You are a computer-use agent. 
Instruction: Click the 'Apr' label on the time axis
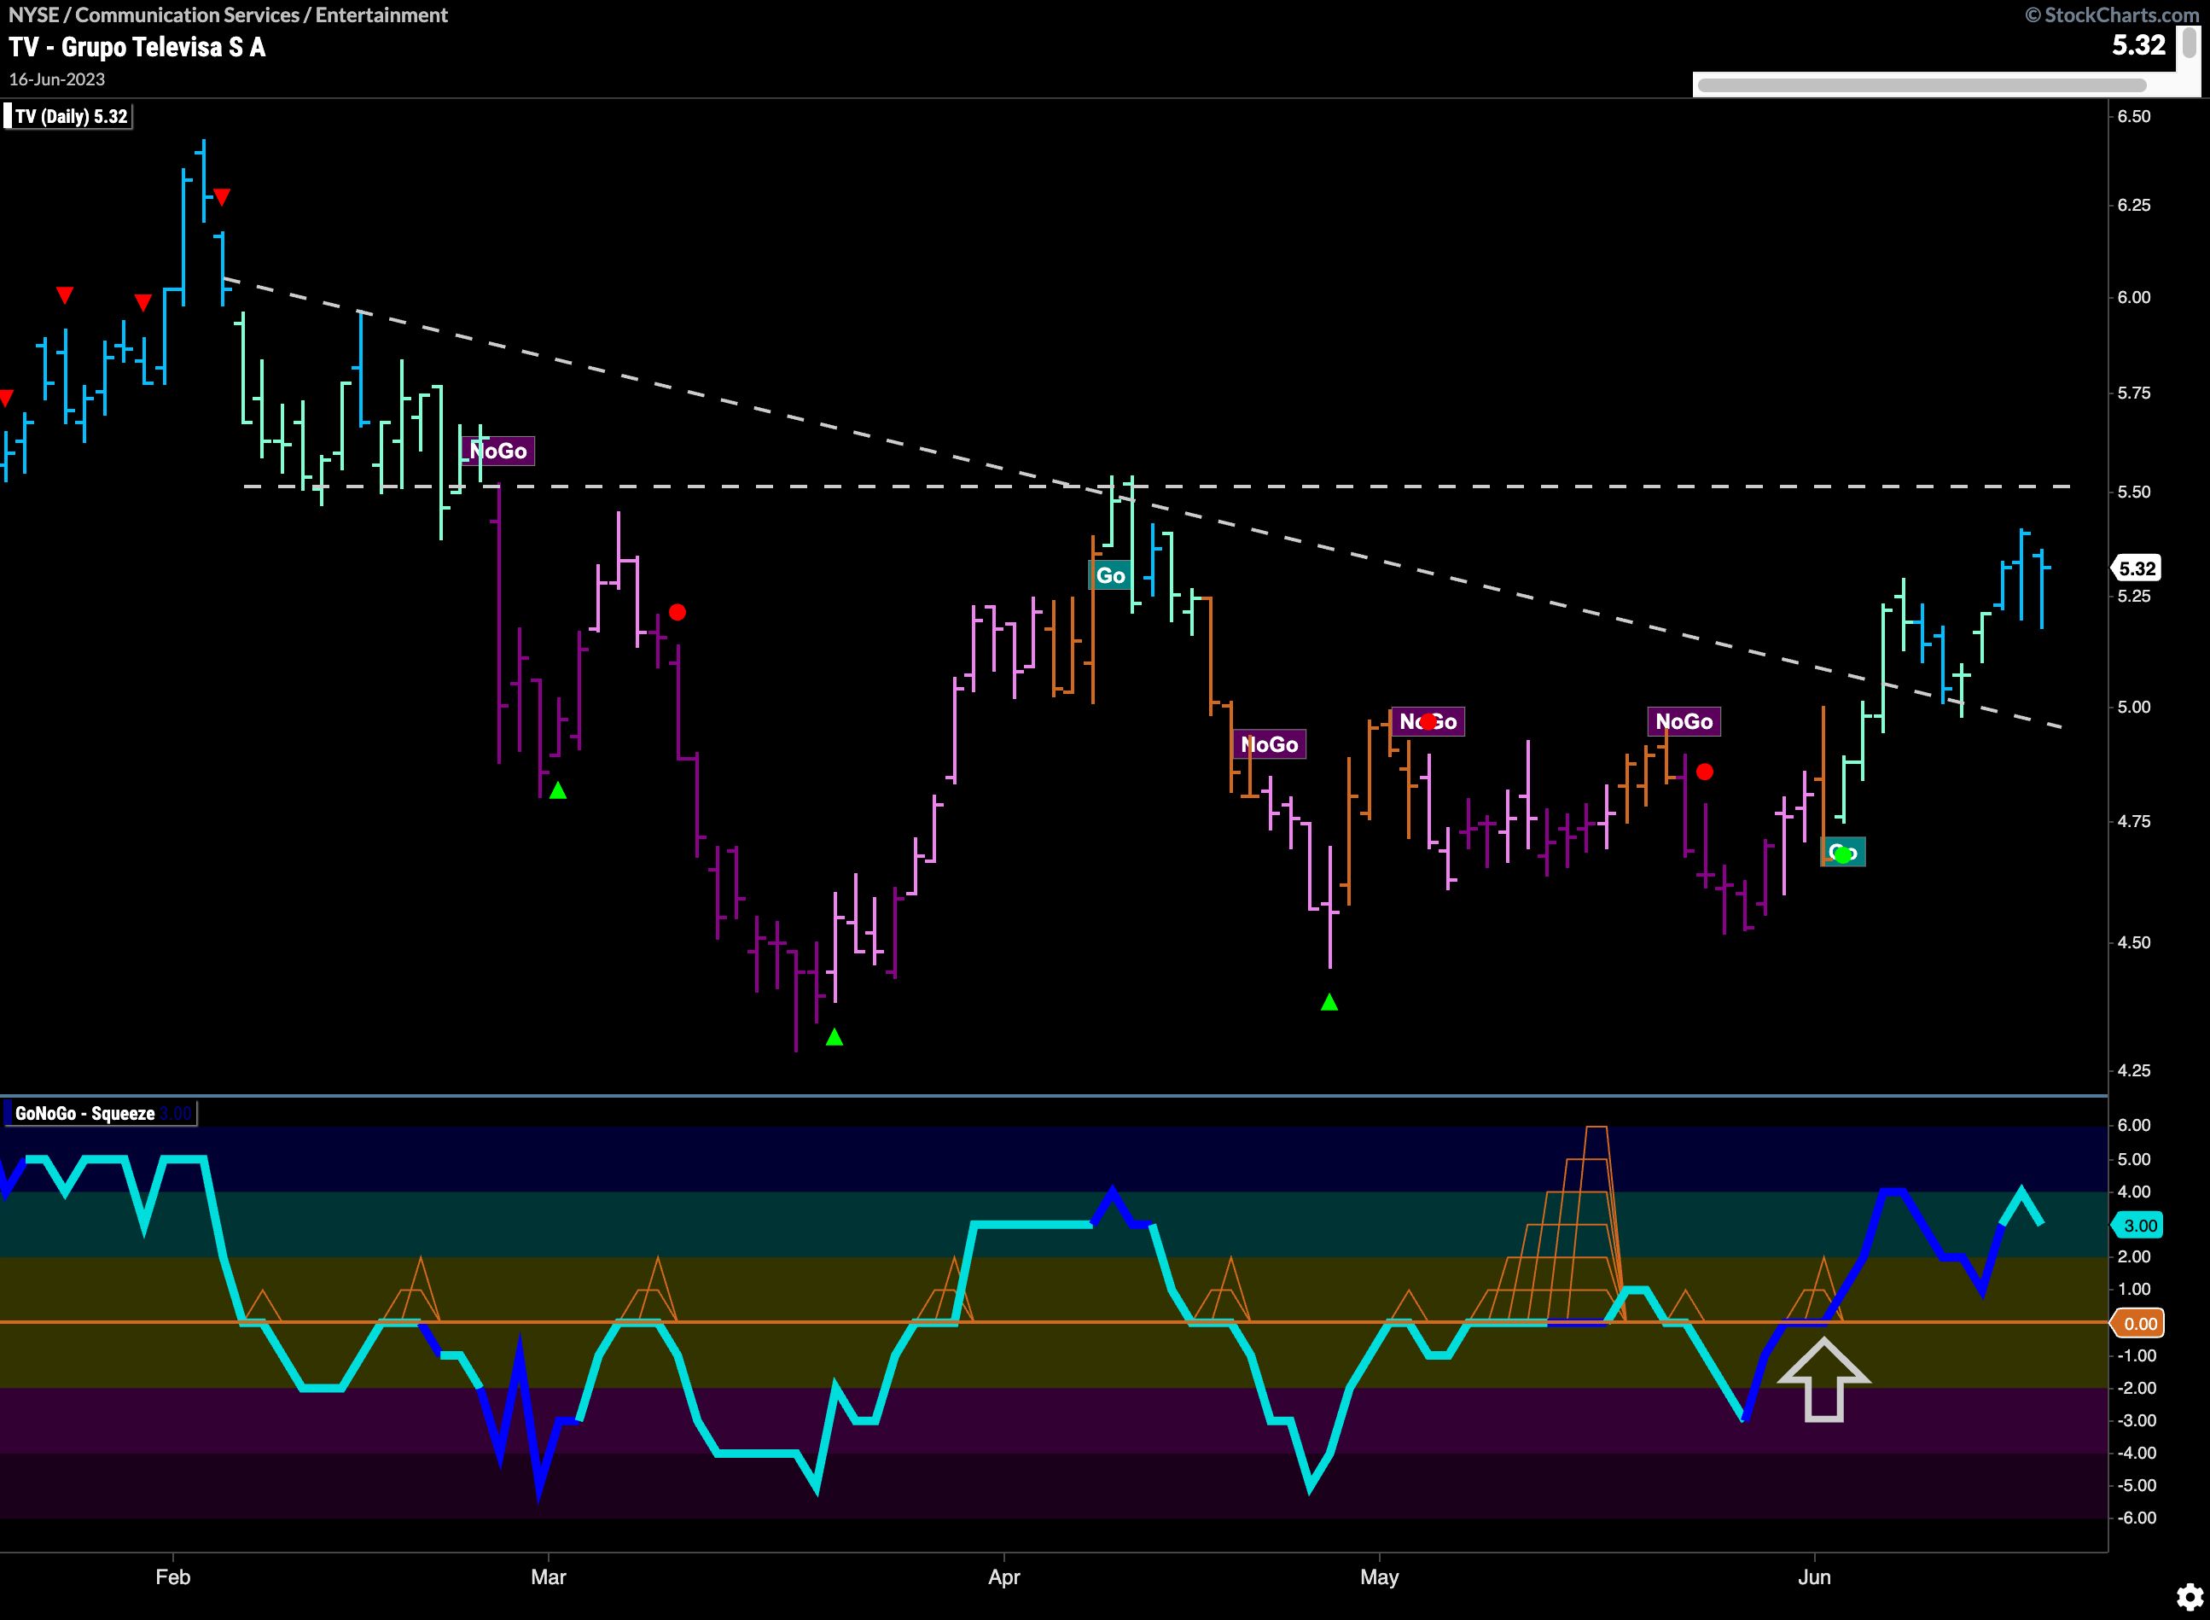(1004, 1576)
